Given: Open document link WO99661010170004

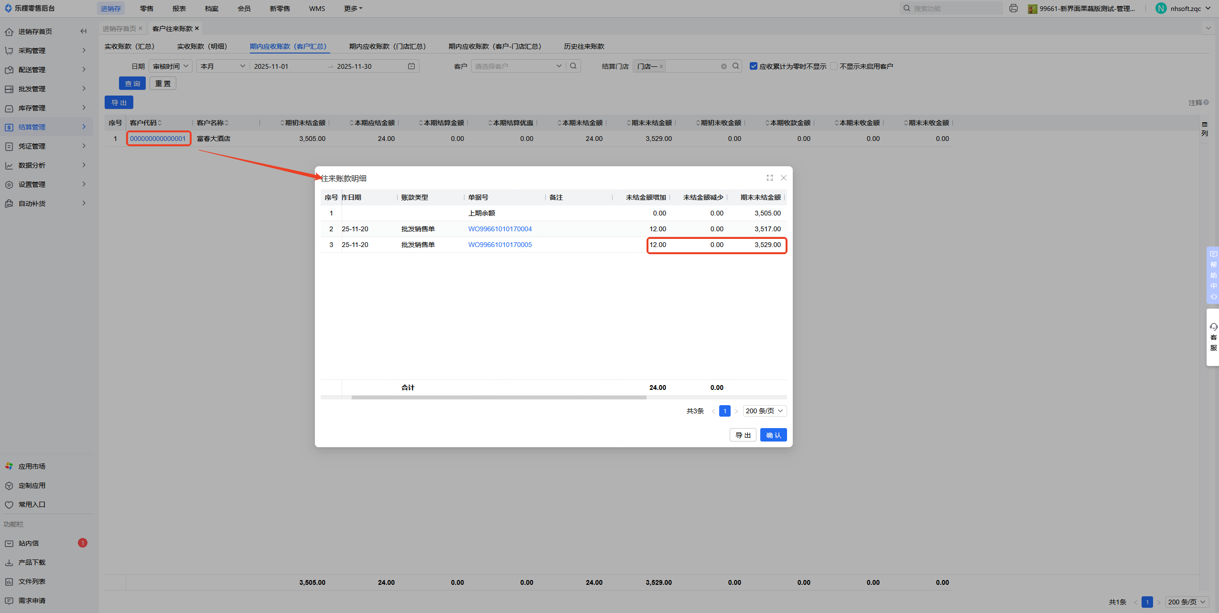Looking at the screenshot, I should [x=500, y=229].
